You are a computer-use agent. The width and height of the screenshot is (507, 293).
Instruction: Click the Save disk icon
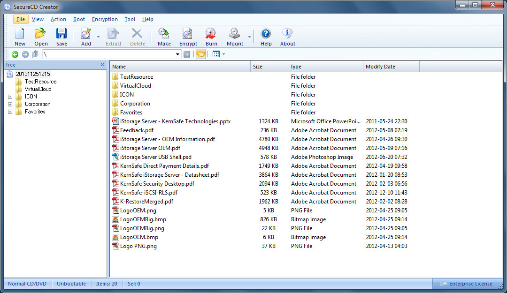tap(61, 34)
